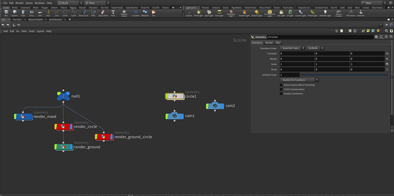Open the network editor Layout menu
The height and width of the screenshot is (196, 394).
[40, 31]
